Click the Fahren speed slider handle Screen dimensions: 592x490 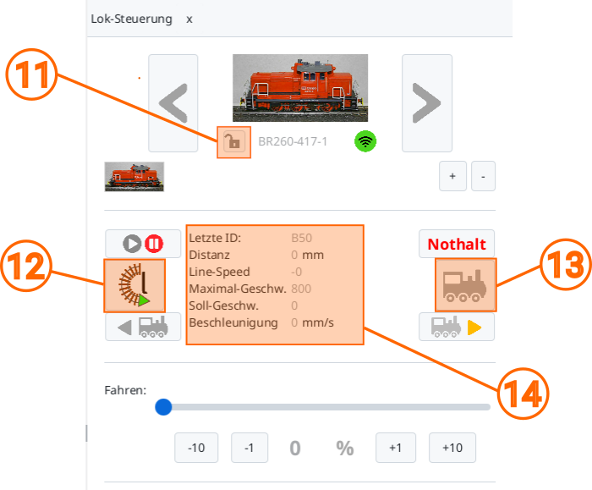163,407
